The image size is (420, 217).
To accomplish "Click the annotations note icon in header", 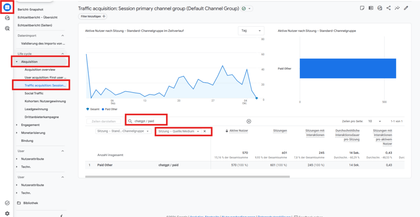I will [x=362, y=8].
